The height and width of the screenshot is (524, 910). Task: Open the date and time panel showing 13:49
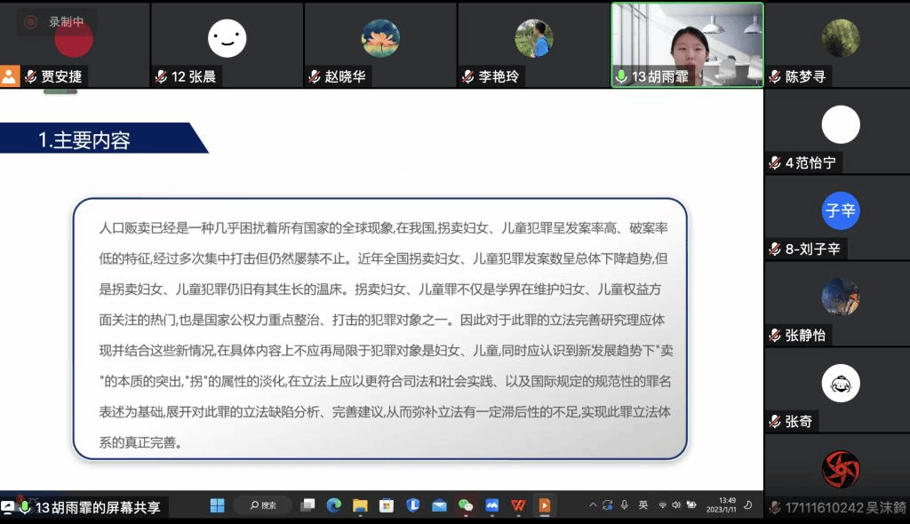[x=727, y=505]
